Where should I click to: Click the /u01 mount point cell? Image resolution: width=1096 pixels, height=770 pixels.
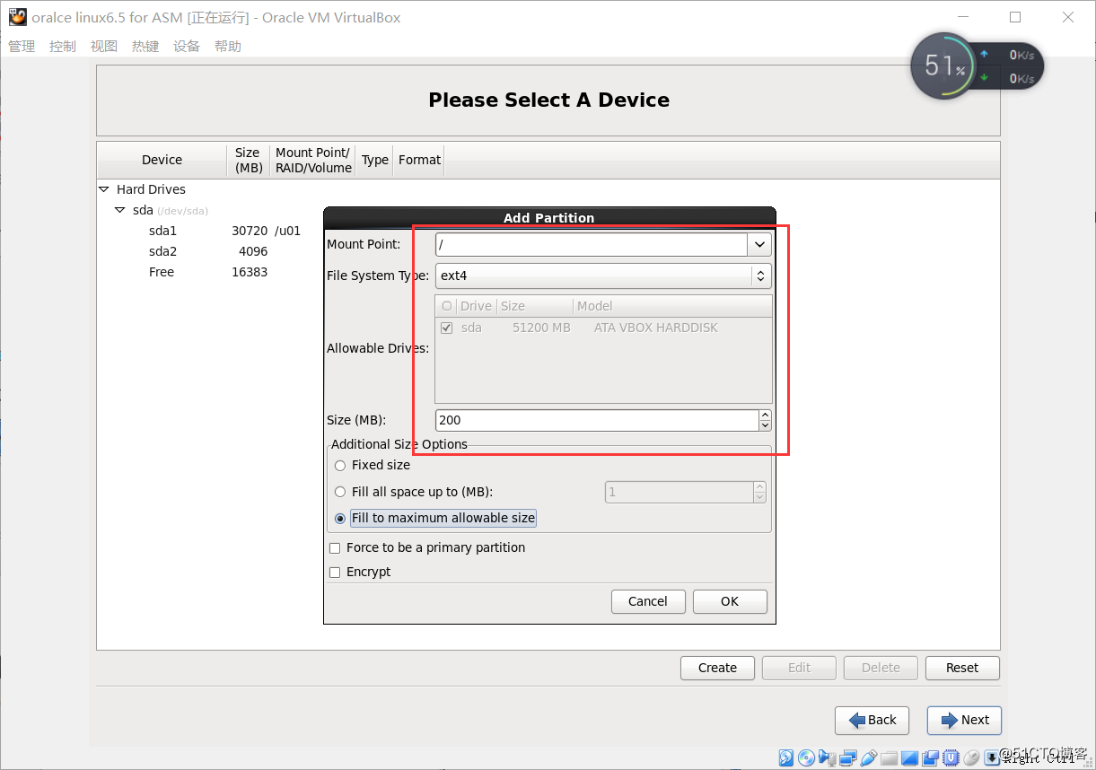click(288, 231)
